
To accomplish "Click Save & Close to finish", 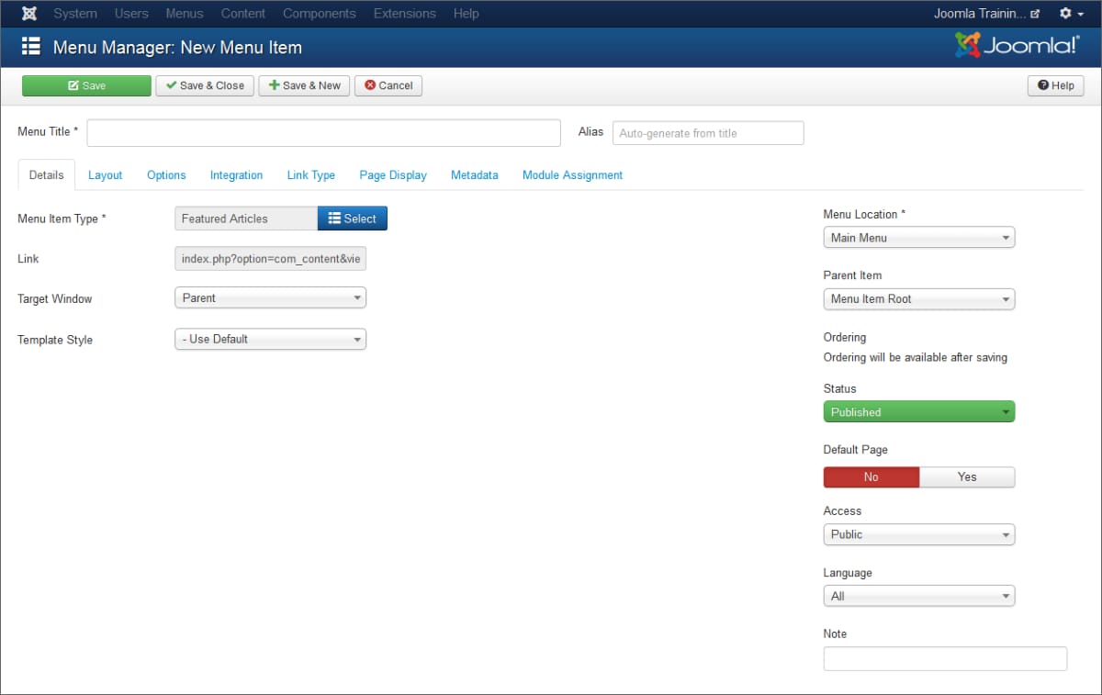I will click(x=204, y=85).
